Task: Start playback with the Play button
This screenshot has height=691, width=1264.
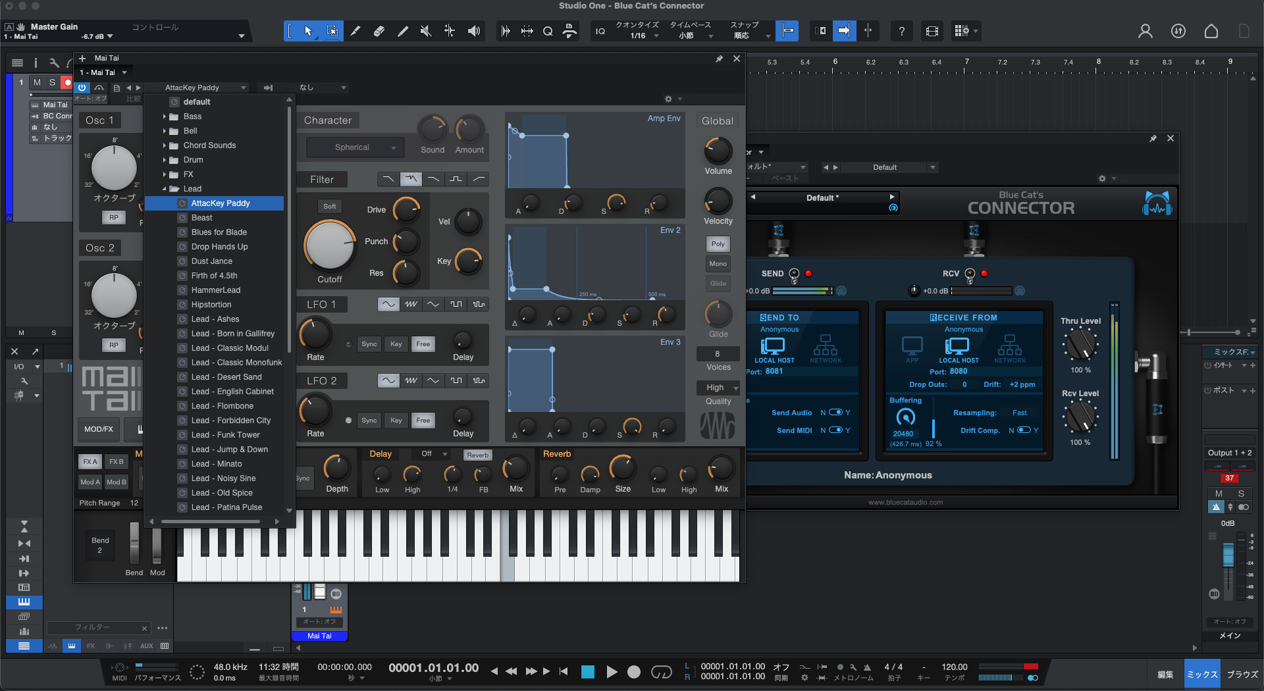Action: 612,672
